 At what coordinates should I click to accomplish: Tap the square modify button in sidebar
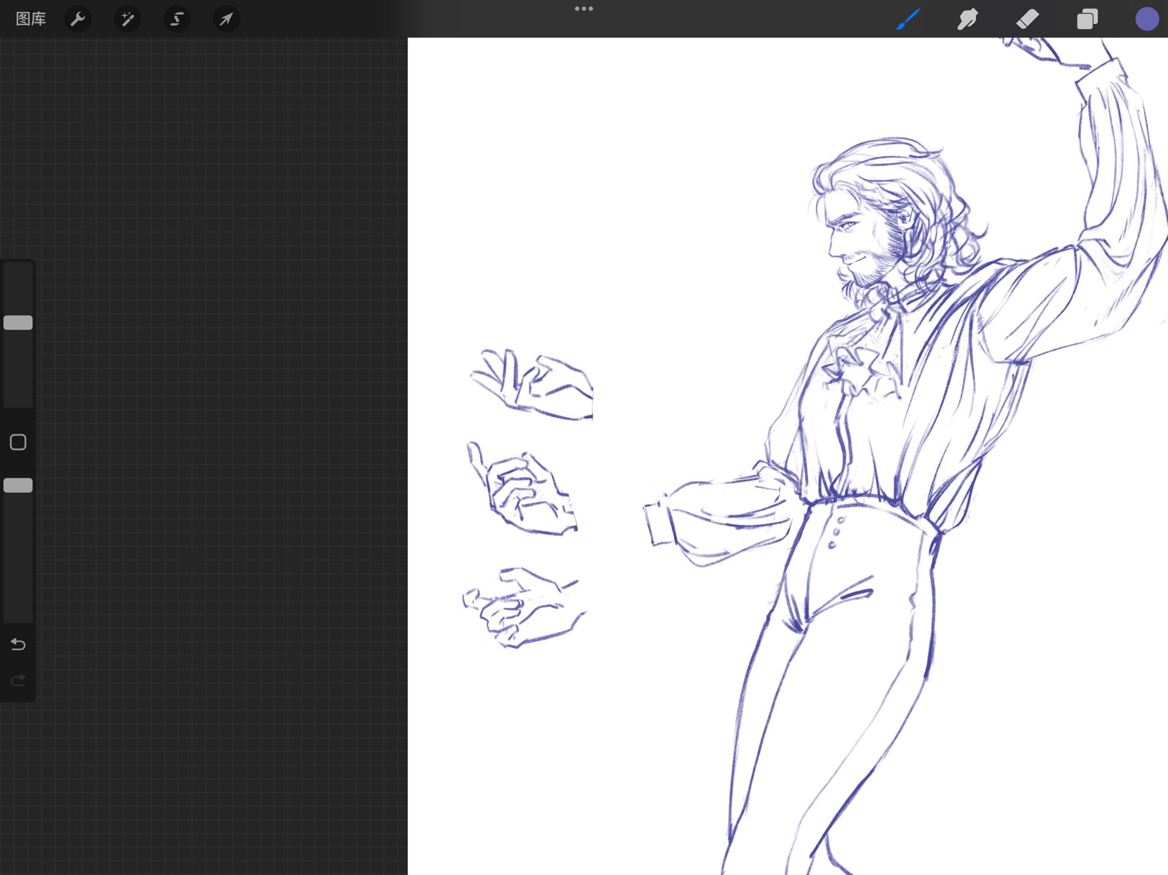pos(18,442)
